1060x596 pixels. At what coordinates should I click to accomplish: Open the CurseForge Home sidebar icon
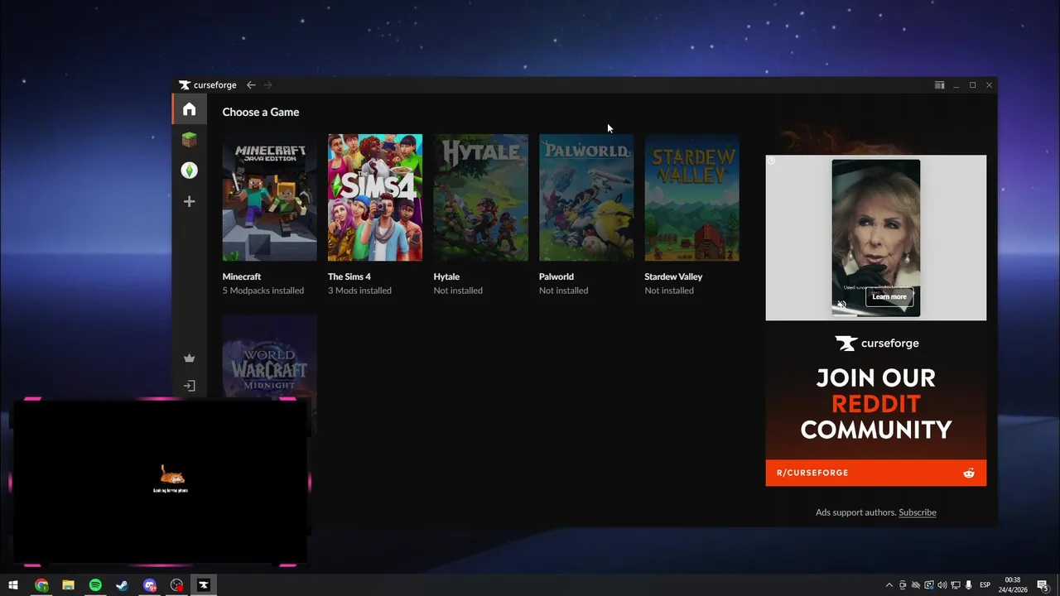pyautogui.click(x=190, y=109)
